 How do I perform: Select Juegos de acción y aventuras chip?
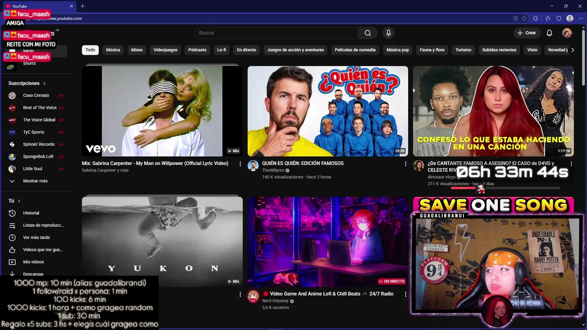(x=295, y=50)
